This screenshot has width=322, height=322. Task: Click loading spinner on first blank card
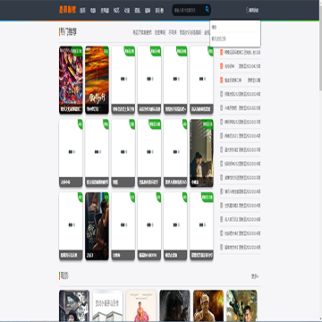123,79
